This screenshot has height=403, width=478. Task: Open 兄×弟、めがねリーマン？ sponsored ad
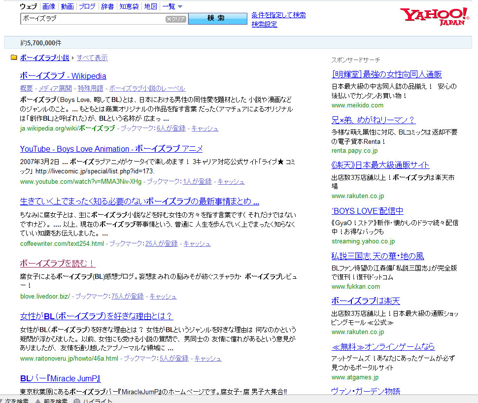(374, 120)
